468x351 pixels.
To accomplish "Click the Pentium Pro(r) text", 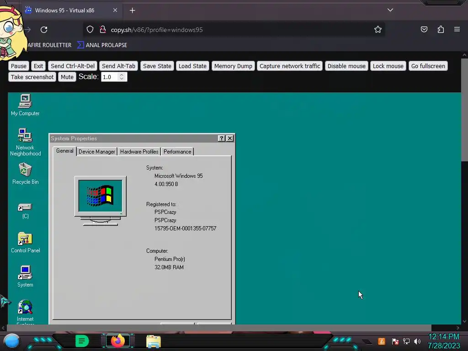I will [170, 259].
